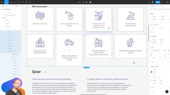
Task: Select the Pen tool
Action: [x=19, y=2]
